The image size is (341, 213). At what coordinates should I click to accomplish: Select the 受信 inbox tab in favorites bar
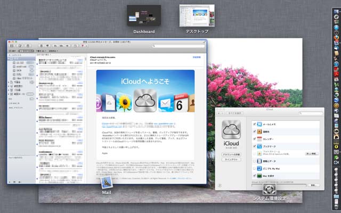tap(26, 51)
